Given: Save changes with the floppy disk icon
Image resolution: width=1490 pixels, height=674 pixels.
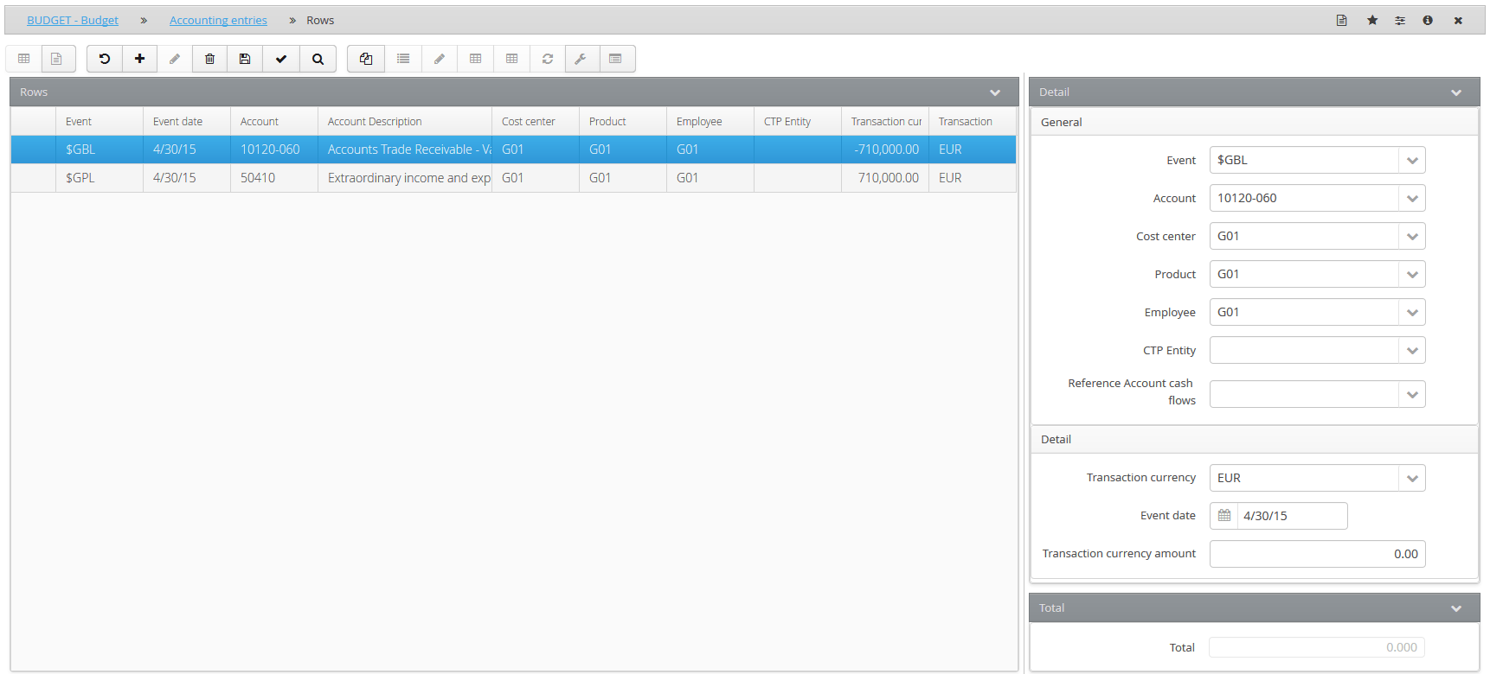Looking at the screenshot, I should 245,59.
